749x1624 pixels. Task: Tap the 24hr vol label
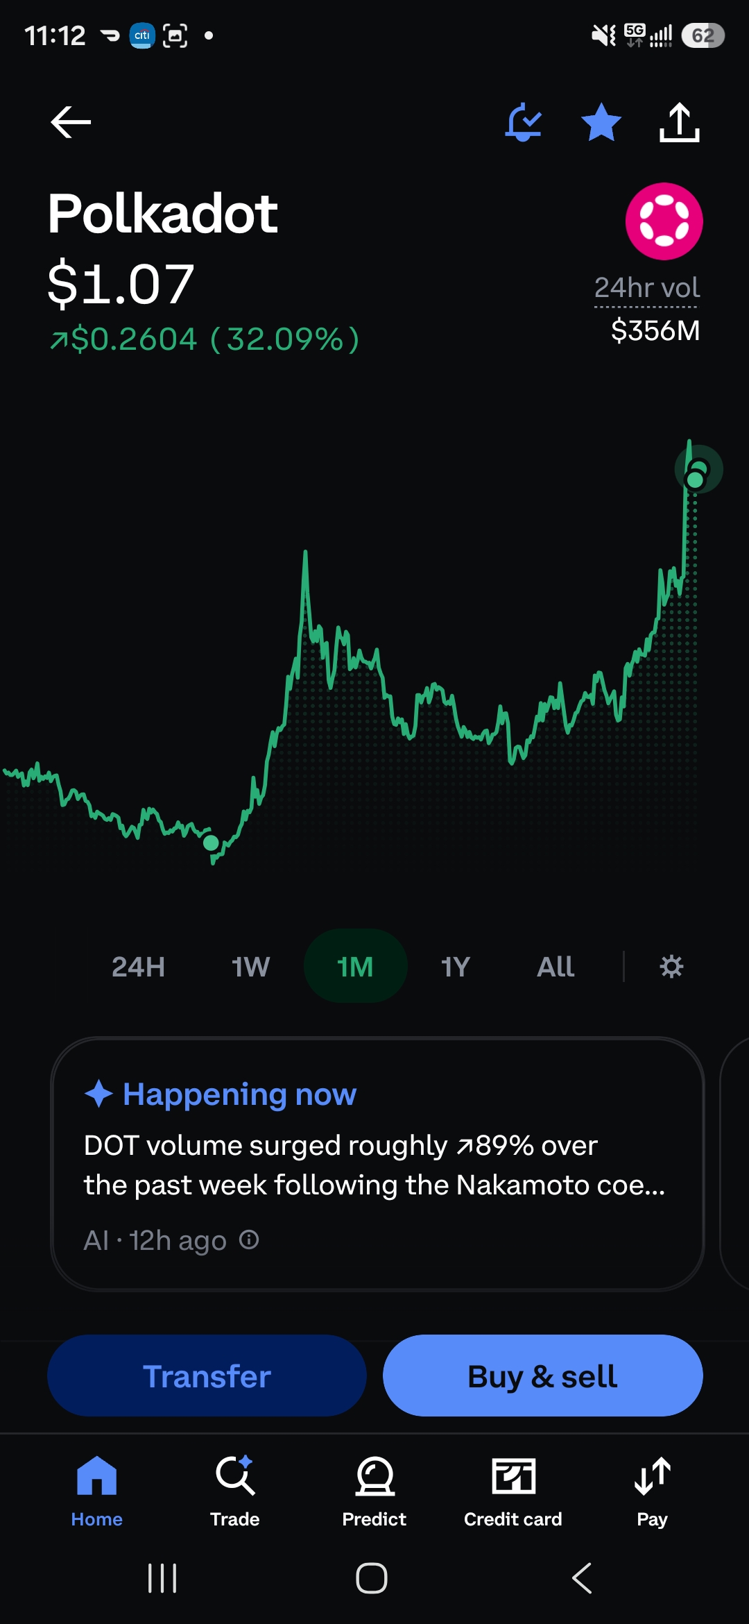point(646,287)
